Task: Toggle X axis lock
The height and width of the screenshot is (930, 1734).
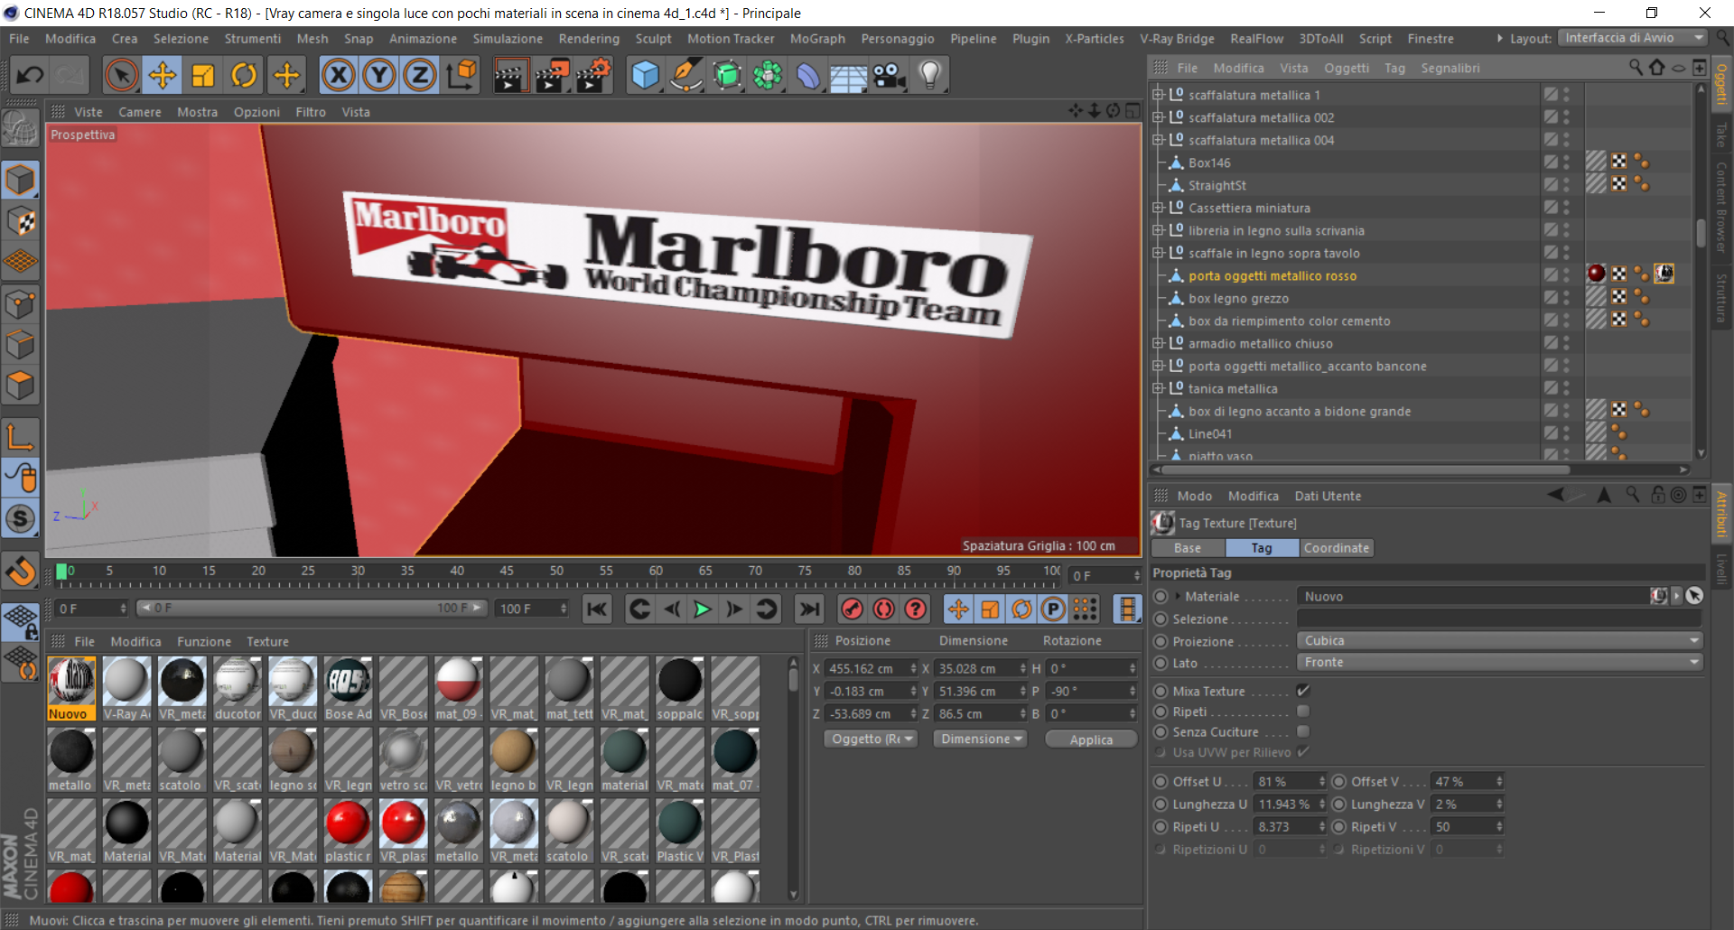Action: point(339,75)
